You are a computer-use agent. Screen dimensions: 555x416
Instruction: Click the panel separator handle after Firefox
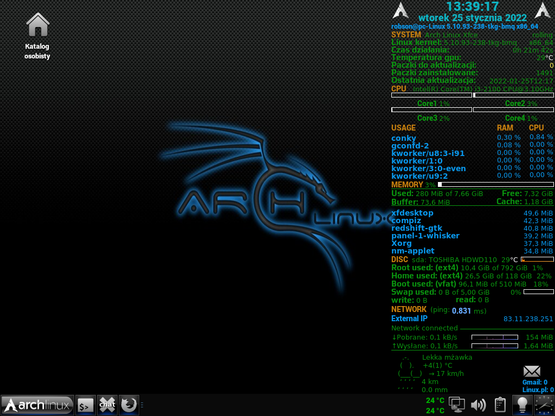tap(142, 405)
